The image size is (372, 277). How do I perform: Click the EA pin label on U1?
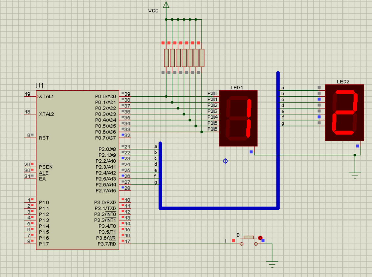(x=42, y=179)
